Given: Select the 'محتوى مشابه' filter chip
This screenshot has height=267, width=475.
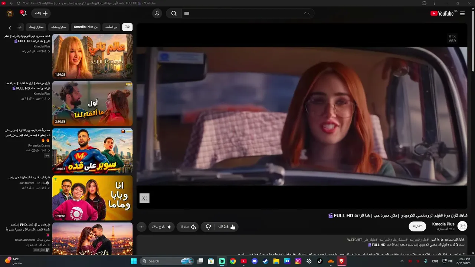Looking at the screenshot, I should (x=59, y=27).
